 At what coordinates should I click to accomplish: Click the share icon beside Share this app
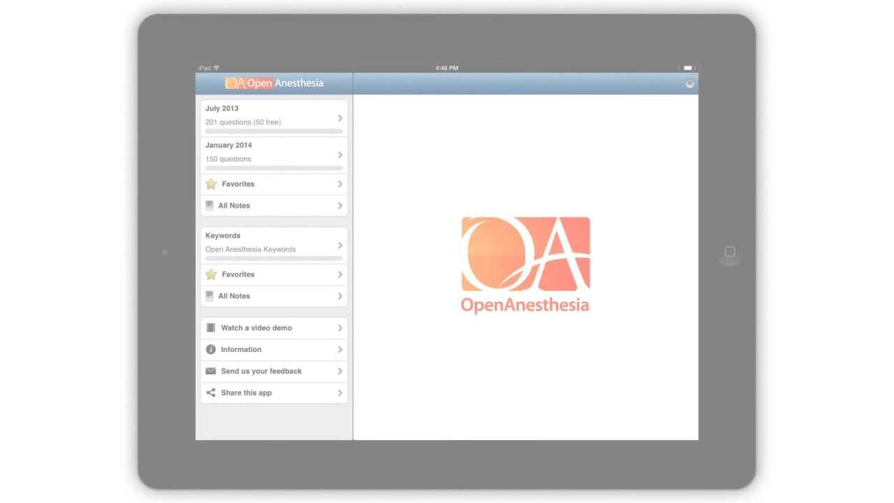click(x=211, y=393)
